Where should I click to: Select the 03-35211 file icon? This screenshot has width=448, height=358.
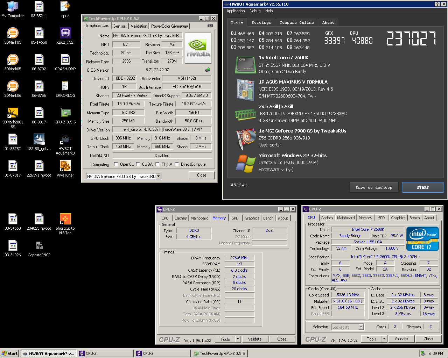[x=39, y=9]
